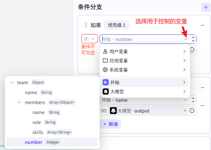Click the 优先级 1 priority badge
The height and width of the screenshot is (150, 211).
[x=117, y=25]
